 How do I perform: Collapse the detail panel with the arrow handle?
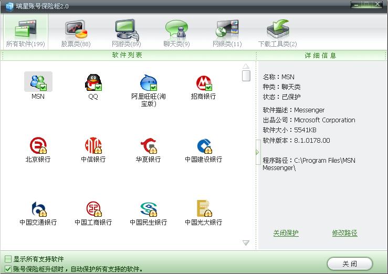coord(258,152)
